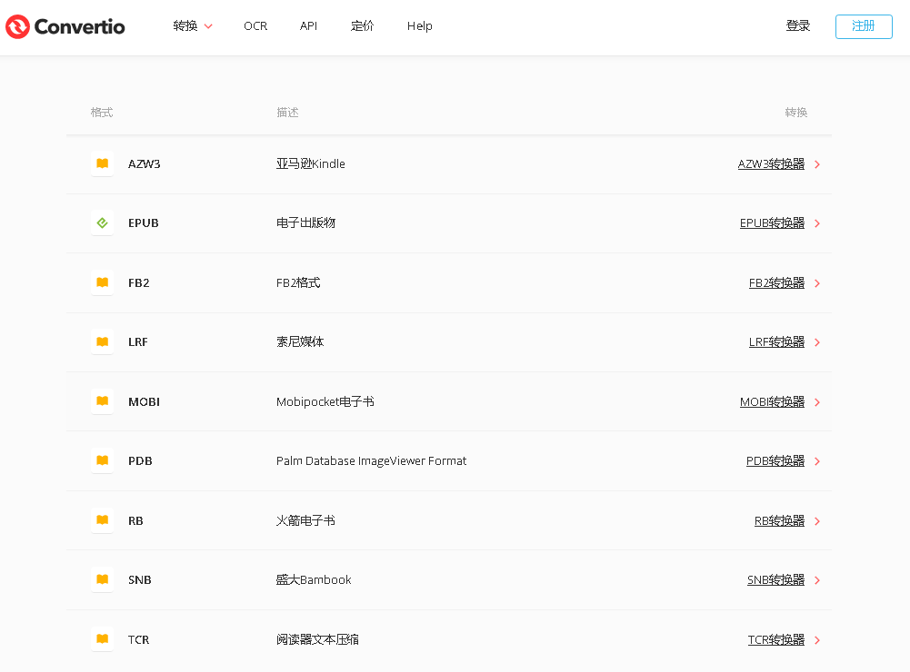The image size is (910, 672).
Task: Click the arrow next to AZW3转换器
Action: pos(817,164)
